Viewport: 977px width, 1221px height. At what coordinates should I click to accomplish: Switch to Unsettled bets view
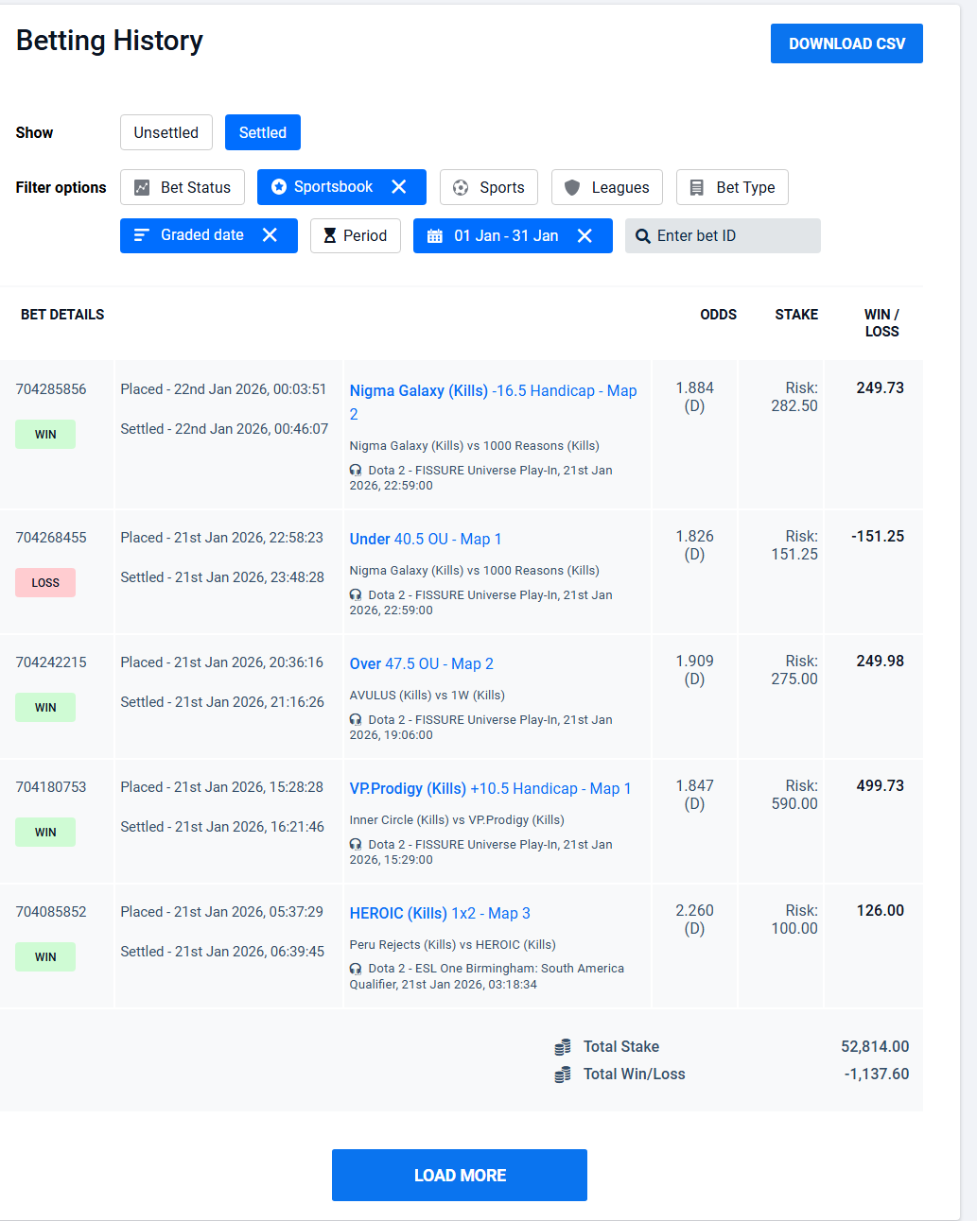166,132
